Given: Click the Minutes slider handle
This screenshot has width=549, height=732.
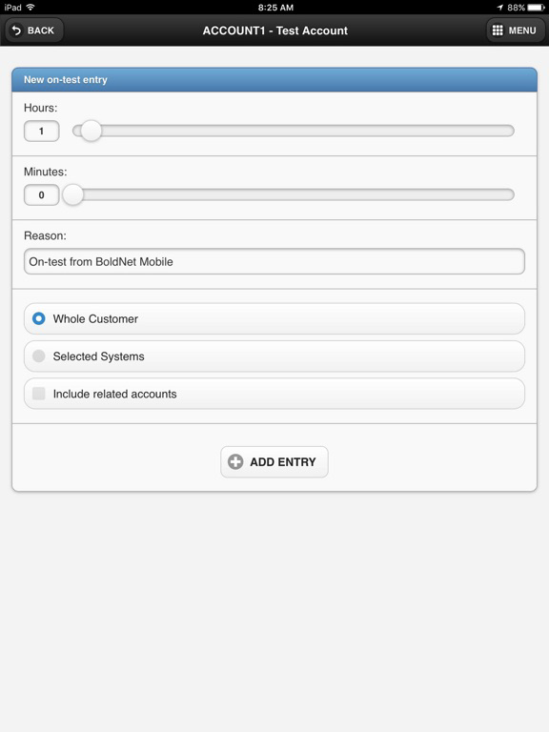Looking at the screenshot, I should (x=72, y=194).
